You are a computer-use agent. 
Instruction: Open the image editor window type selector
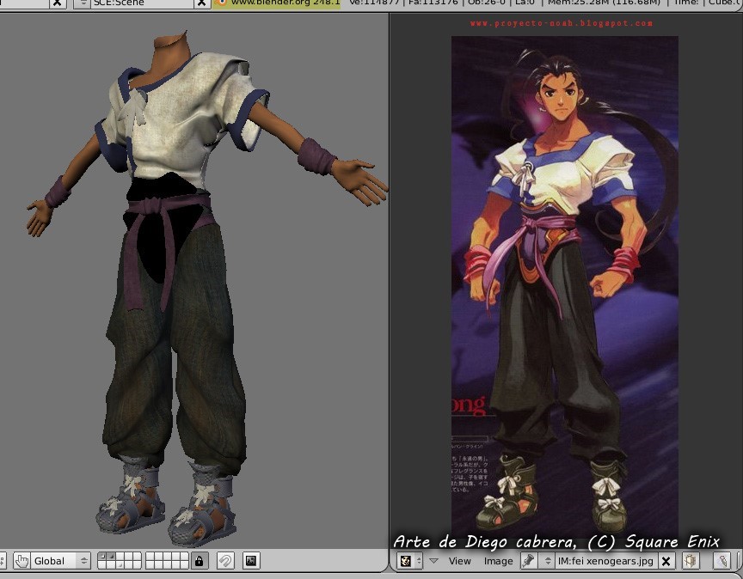click(x=410, y=561)
